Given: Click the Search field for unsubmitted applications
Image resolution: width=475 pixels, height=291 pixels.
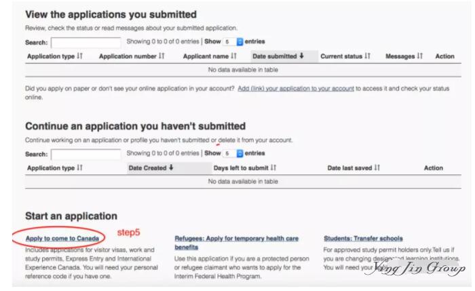Looking at the screenshot, I should coord(86,155).
